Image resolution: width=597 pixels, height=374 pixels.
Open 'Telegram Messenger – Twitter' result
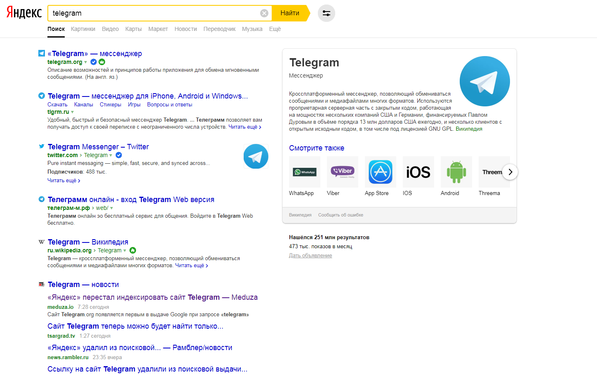98,147
